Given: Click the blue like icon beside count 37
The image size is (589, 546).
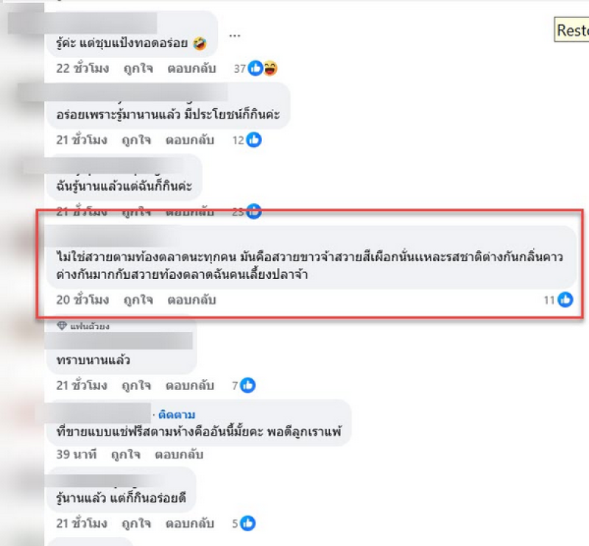Looking at the screenshot, I should [x=256, y=68].
